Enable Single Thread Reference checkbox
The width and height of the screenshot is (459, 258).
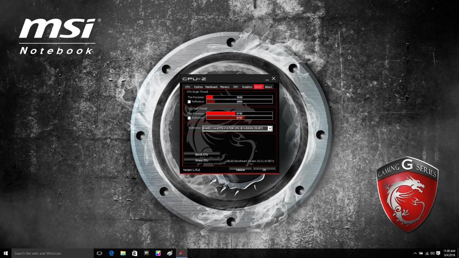189,102
